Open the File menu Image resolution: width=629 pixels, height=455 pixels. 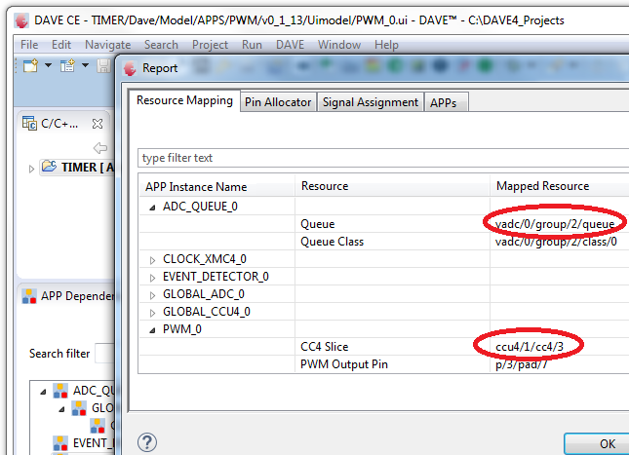[29, 45]
